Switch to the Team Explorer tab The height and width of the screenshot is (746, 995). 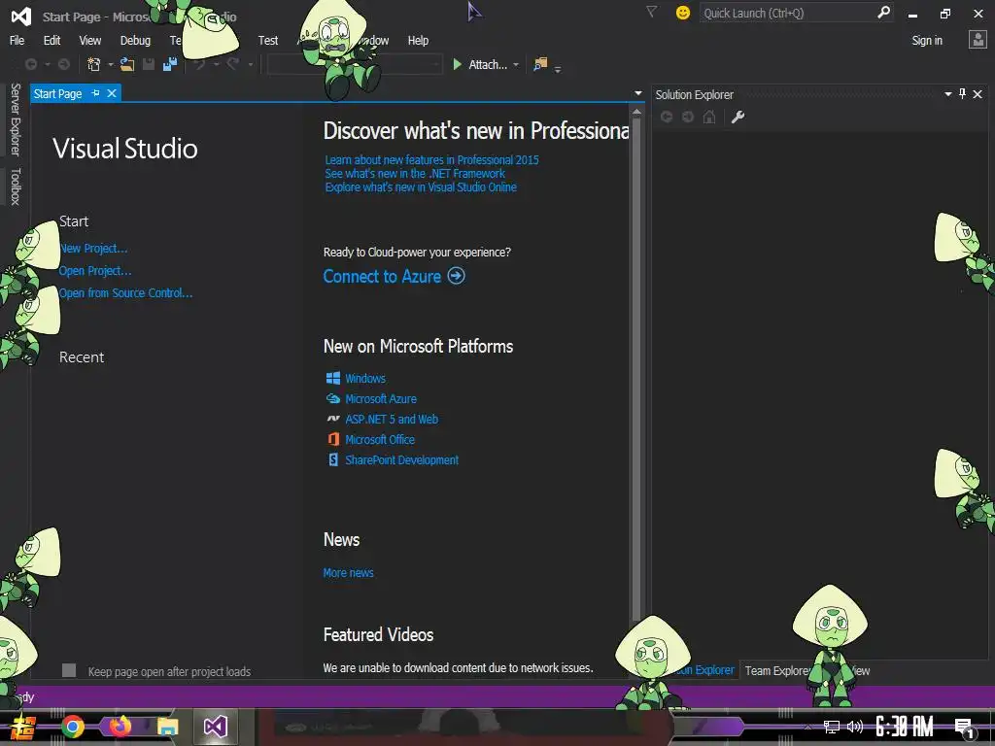click(x=777, y=670)
